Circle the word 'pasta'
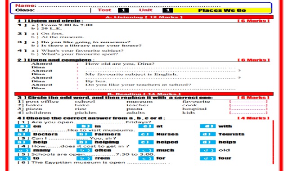 point(134,109)
